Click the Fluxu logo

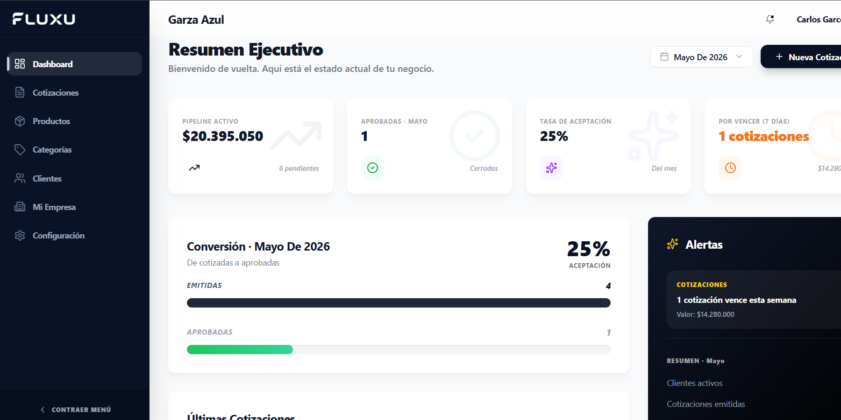(43, 19)
